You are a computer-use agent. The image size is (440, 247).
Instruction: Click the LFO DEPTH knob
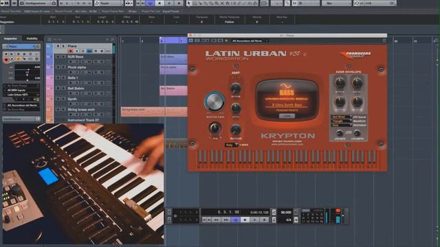[357, 133]
